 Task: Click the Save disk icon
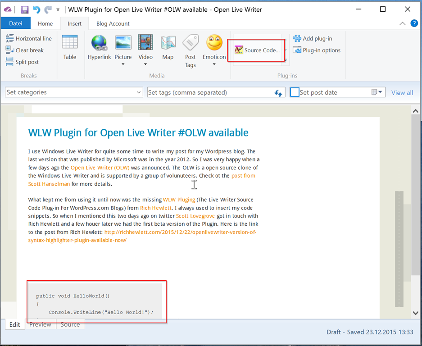point(25,9)
